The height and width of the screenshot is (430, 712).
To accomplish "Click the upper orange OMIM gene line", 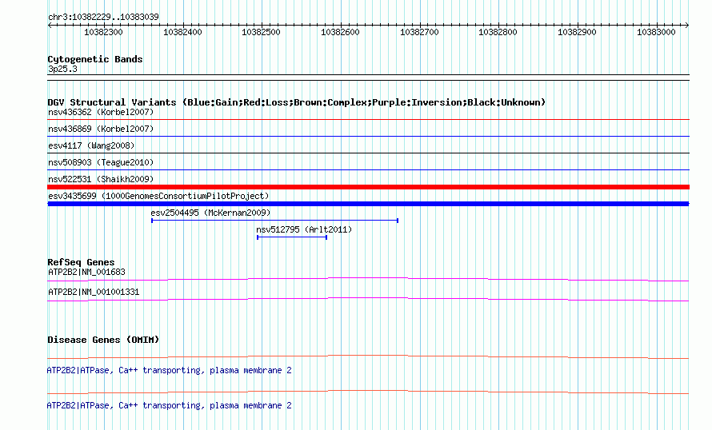I will click(x=368, y=357).
